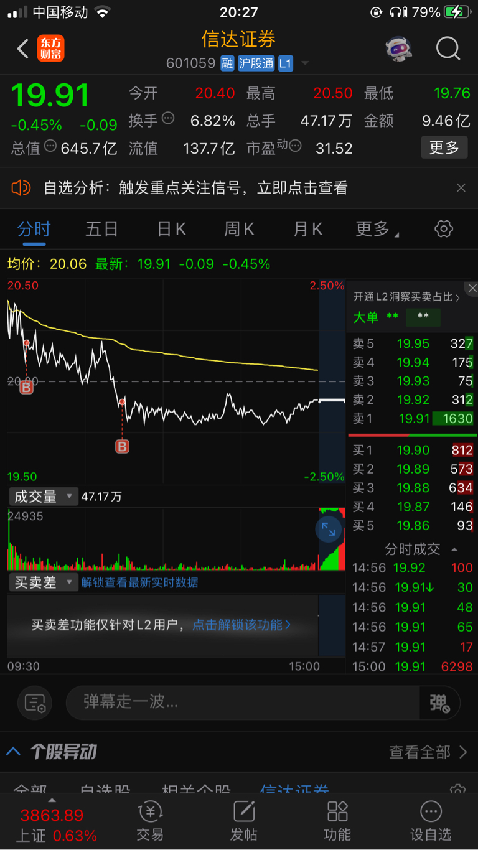Screen dimensions: 478x850
Task: Select the 买2 19.89 order row
Action: (x=412, y=469)
